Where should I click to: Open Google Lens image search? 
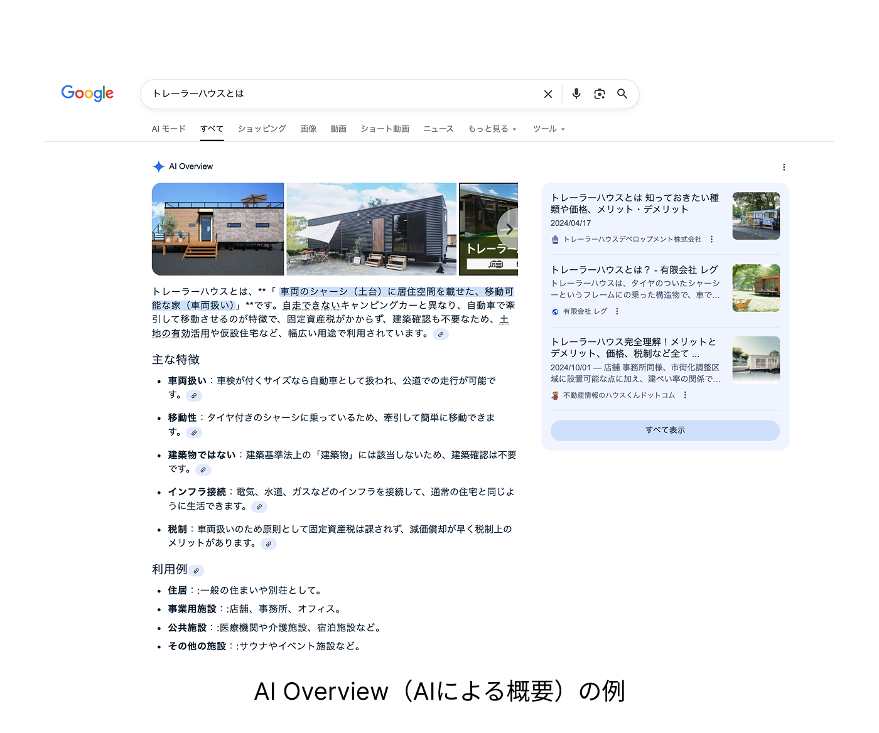tap(599, 94)
